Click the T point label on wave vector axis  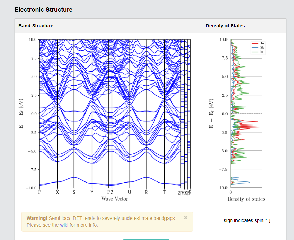pos(164,192)
